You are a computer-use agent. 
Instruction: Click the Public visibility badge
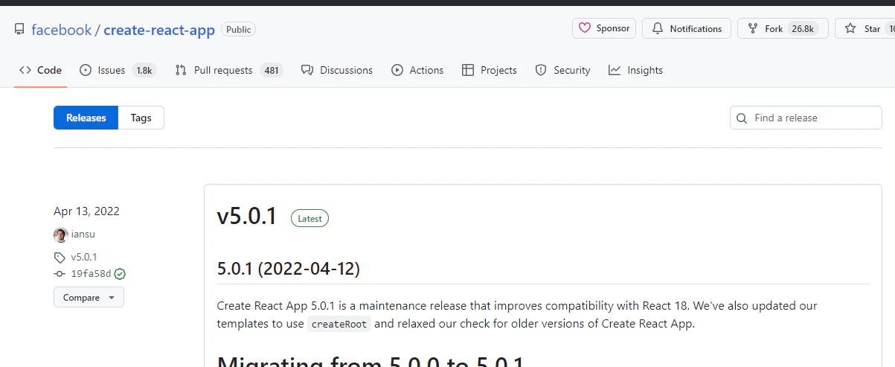pyautogui.click(x=239, y=30)
